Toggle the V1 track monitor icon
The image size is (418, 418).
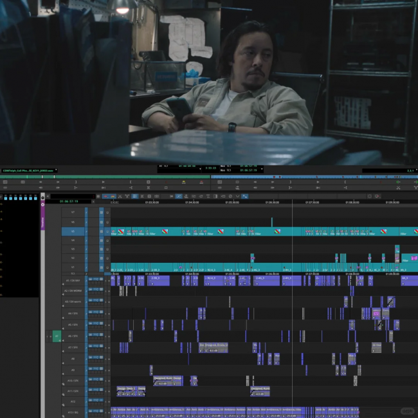[107, 267]
